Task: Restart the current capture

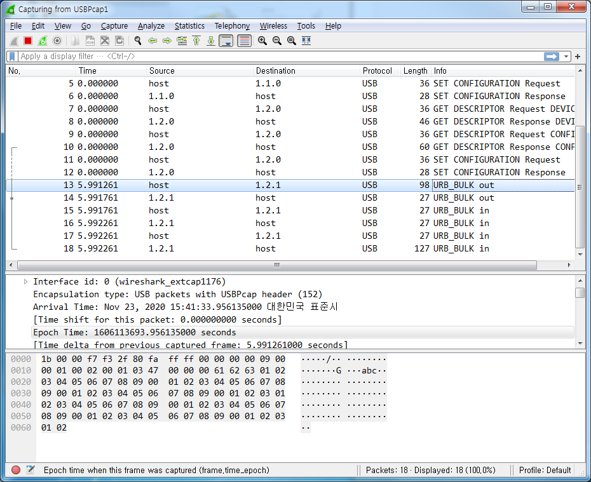Action: pos(43,41)
